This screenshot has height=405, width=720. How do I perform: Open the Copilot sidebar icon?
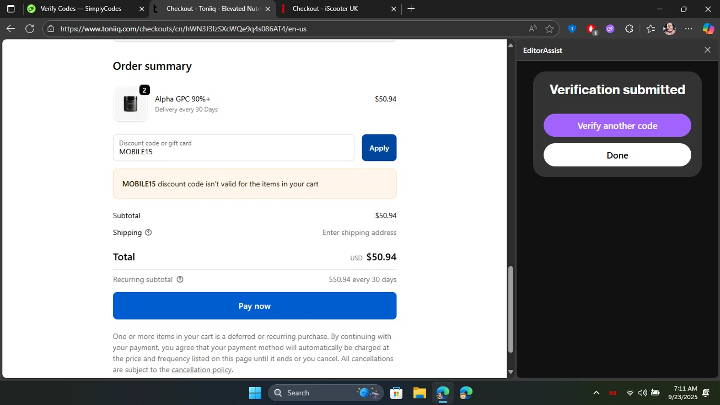coord(708,29)
